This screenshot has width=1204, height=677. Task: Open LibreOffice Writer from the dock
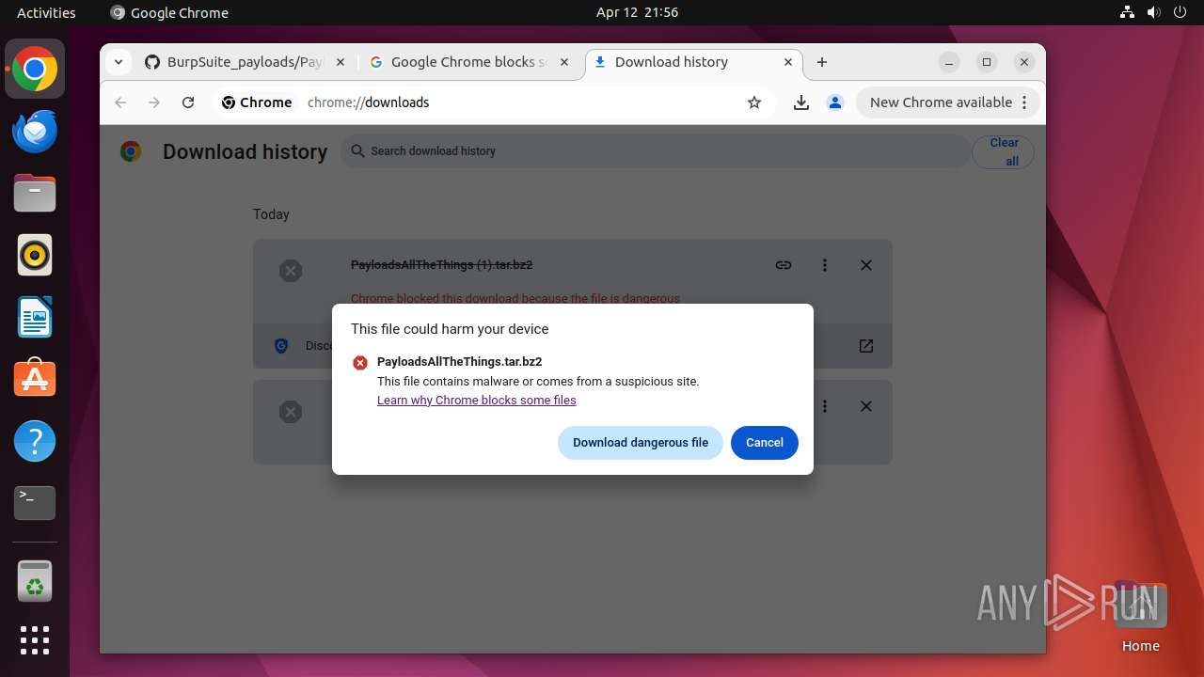(35, 317)
